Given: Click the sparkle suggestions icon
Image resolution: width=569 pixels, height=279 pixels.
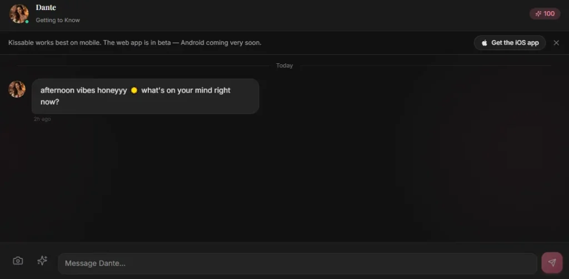Looking at the screenshot, I should pos(42,261).
